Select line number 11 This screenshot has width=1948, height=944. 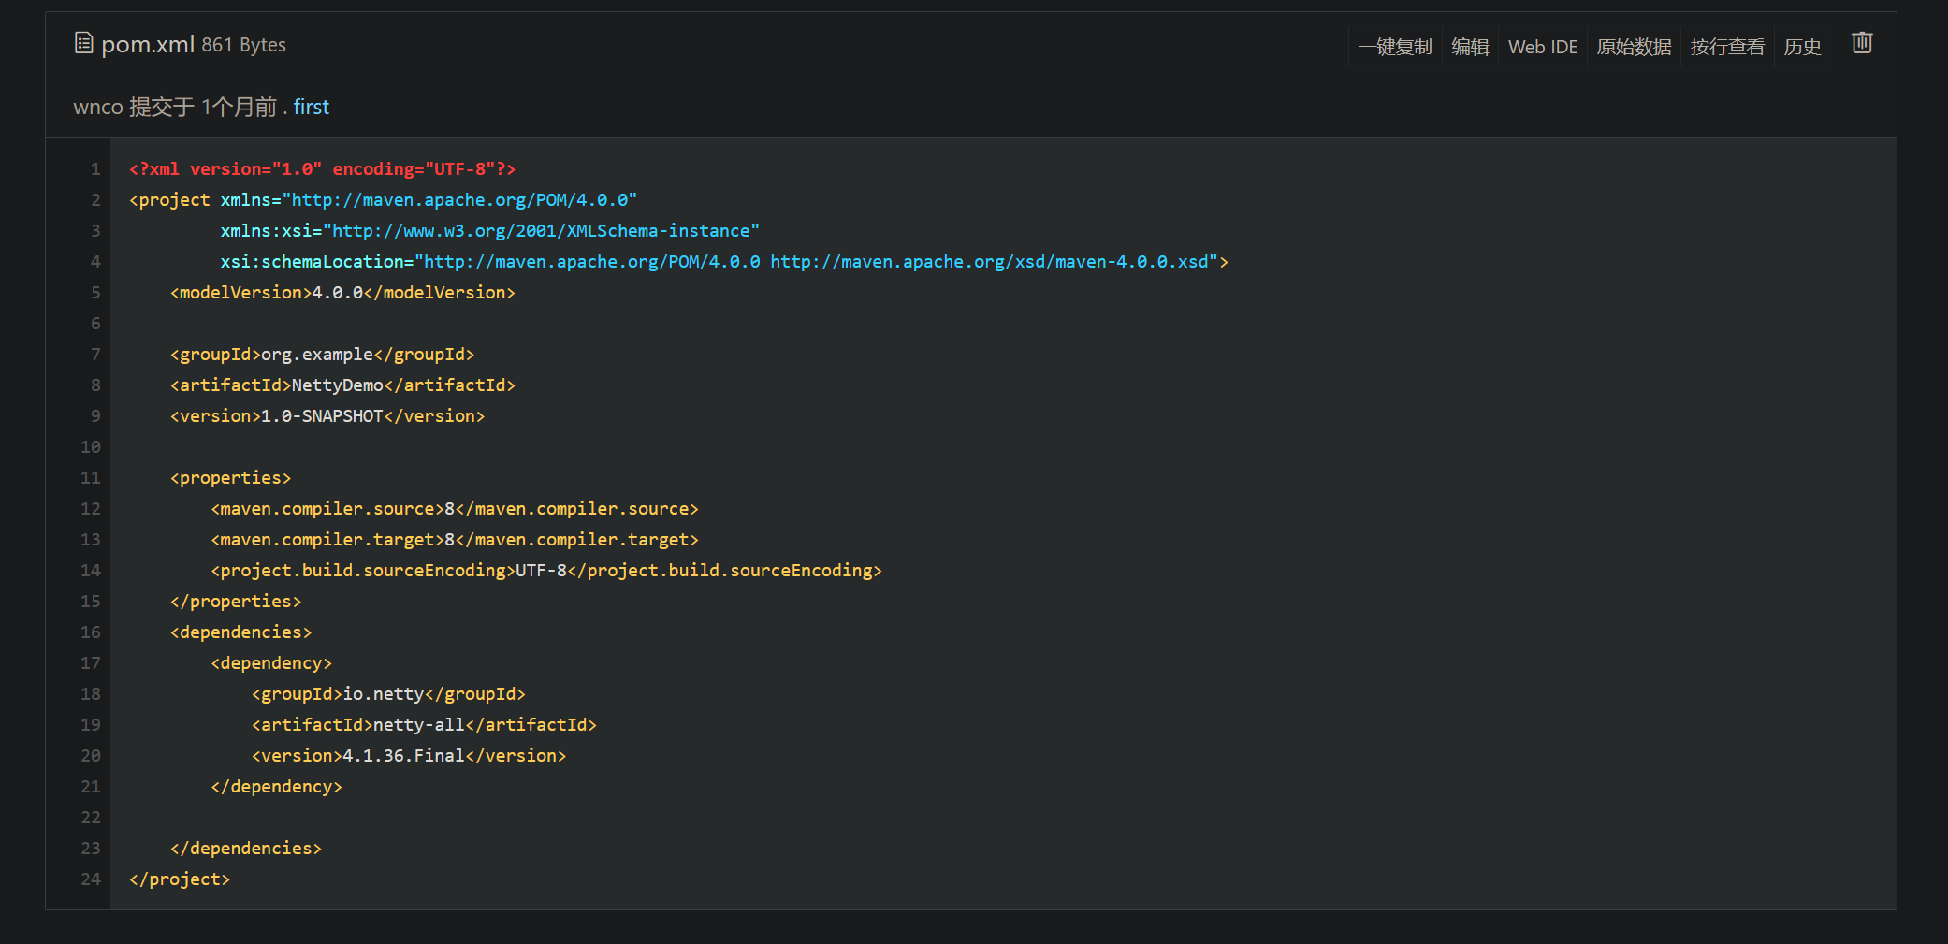[91, 478]
